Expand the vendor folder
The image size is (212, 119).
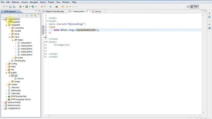tap(6, 85)
